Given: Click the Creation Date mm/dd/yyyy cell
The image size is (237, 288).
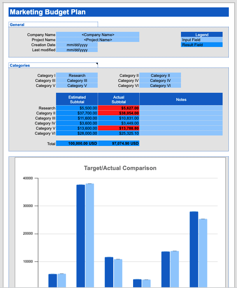Looking at the screenshot, I should point(77,45).
